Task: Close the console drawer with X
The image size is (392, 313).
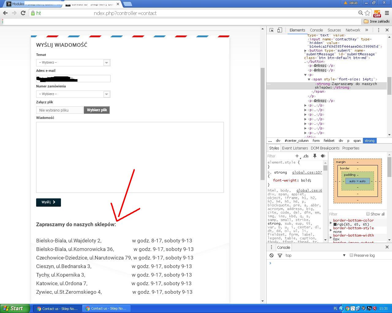Action: (x=387, y=247)
